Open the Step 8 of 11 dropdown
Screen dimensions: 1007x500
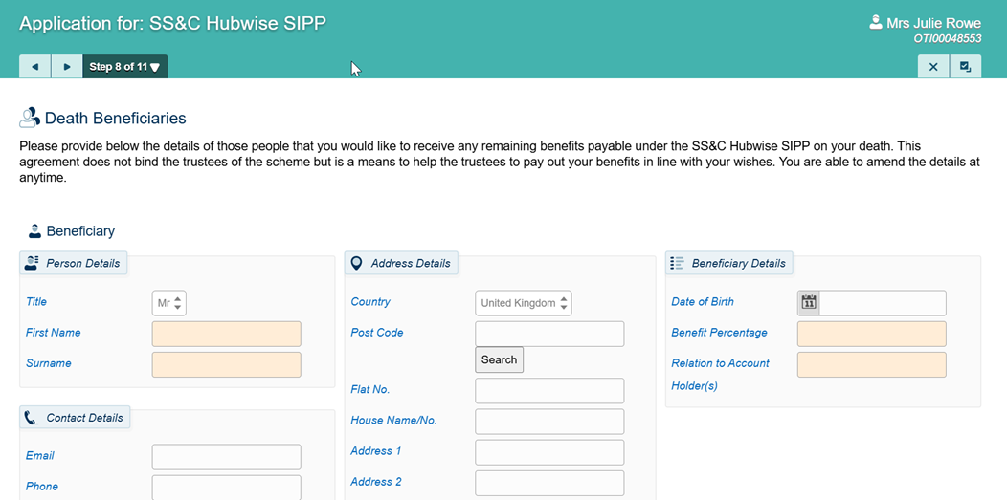coord(124,67)
